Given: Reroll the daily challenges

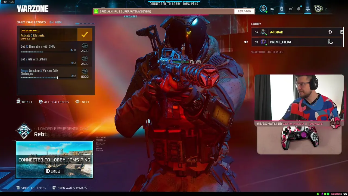Looking at the screenshot, I should (25, 102).
